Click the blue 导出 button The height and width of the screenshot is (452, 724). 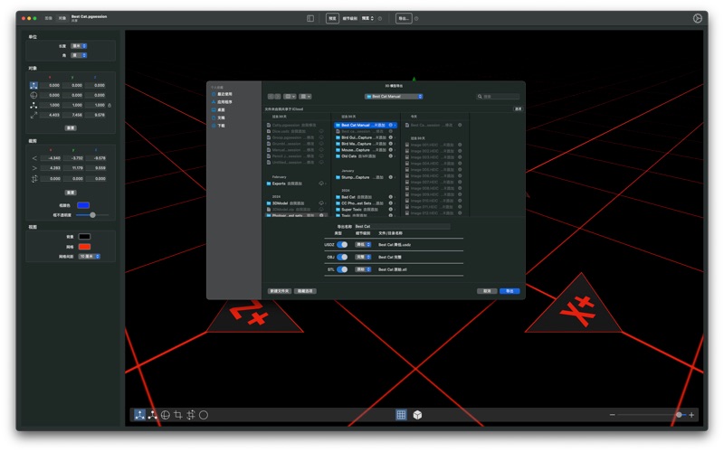510,291
